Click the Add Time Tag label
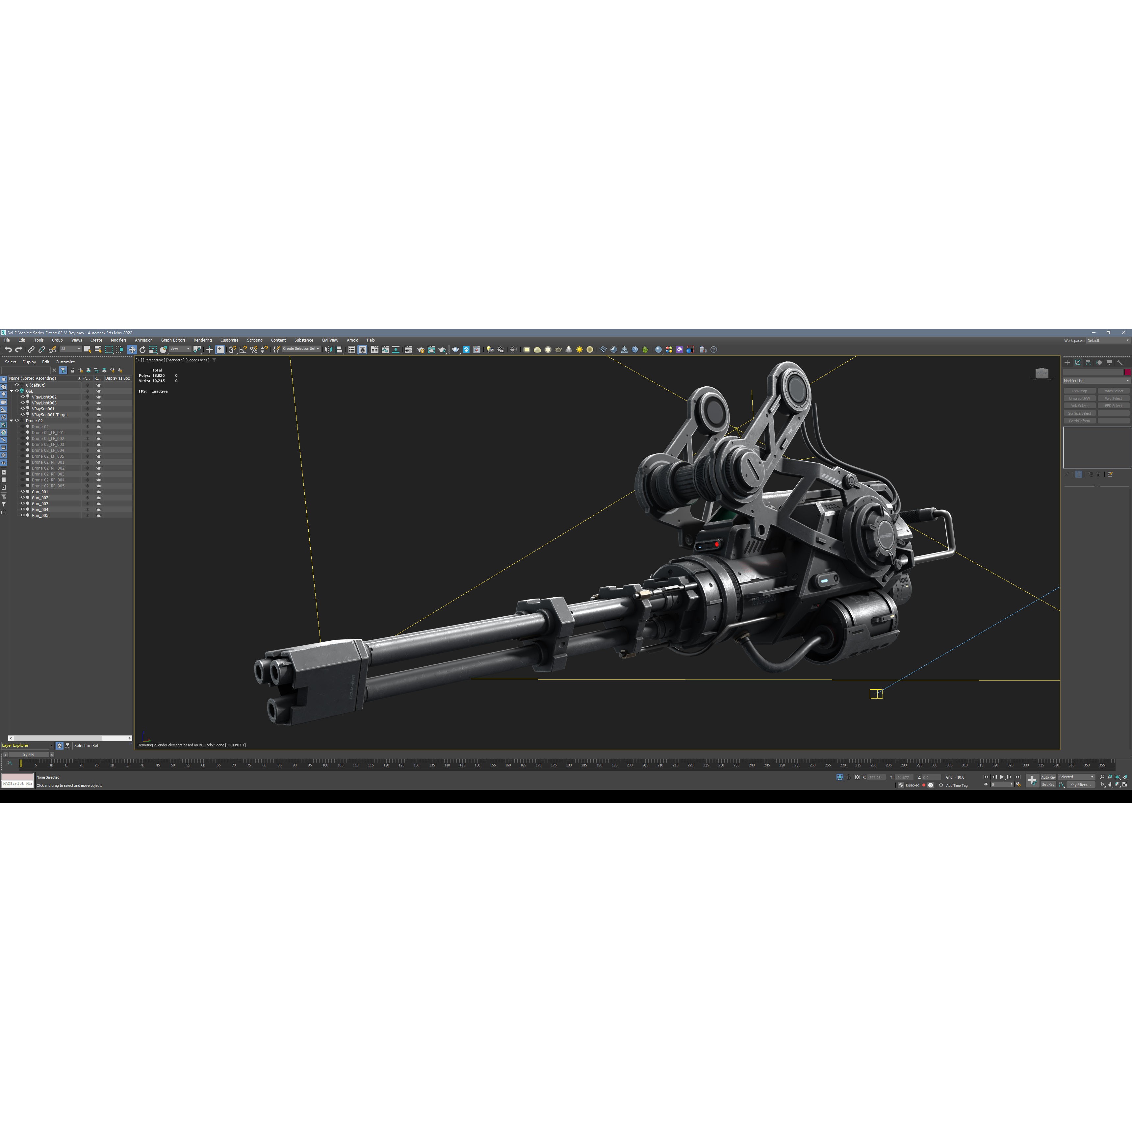 click(957, 786)
